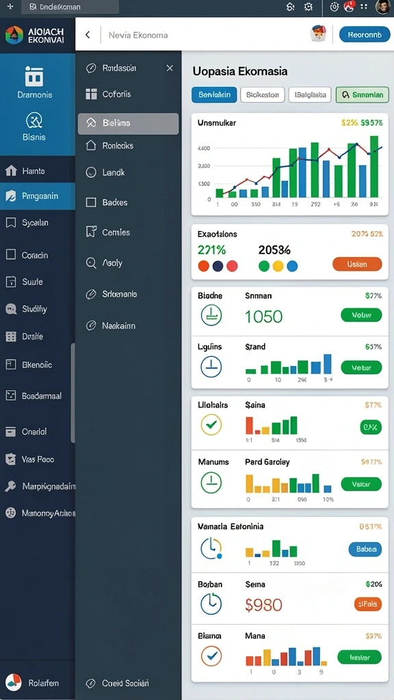Click the orange Uslian button

point(357,265)
